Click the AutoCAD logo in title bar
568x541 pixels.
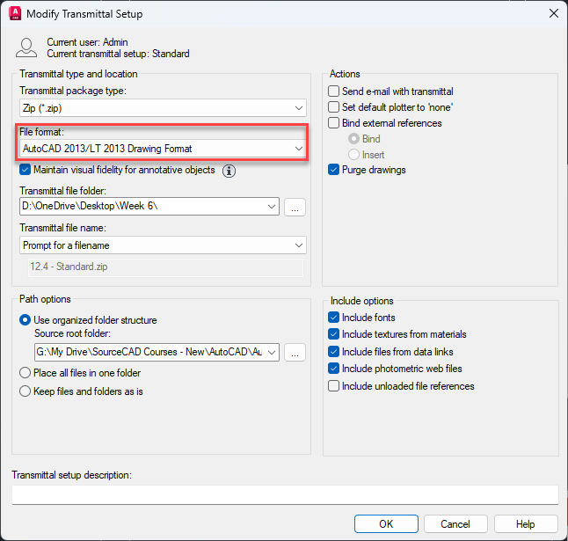click(15, 14)
